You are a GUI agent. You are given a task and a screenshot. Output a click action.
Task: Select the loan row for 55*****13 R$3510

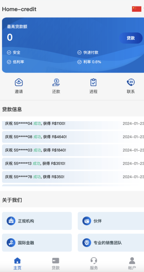pos(73,164)
